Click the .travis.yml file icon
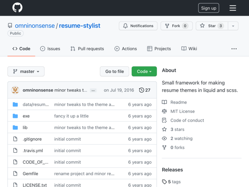 tap(15, 150)
